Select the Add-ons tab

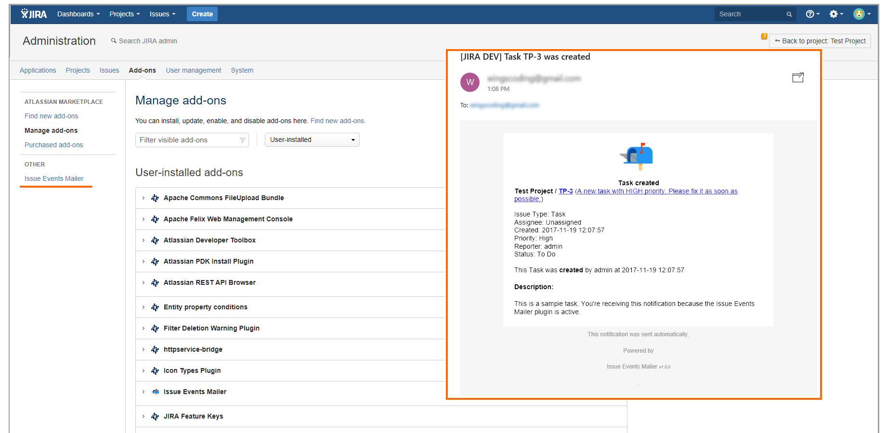(142, 70)
